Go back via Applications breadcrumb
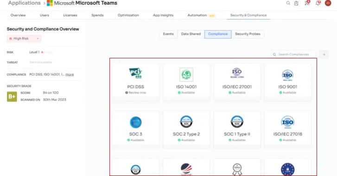 tap(24, 3)
